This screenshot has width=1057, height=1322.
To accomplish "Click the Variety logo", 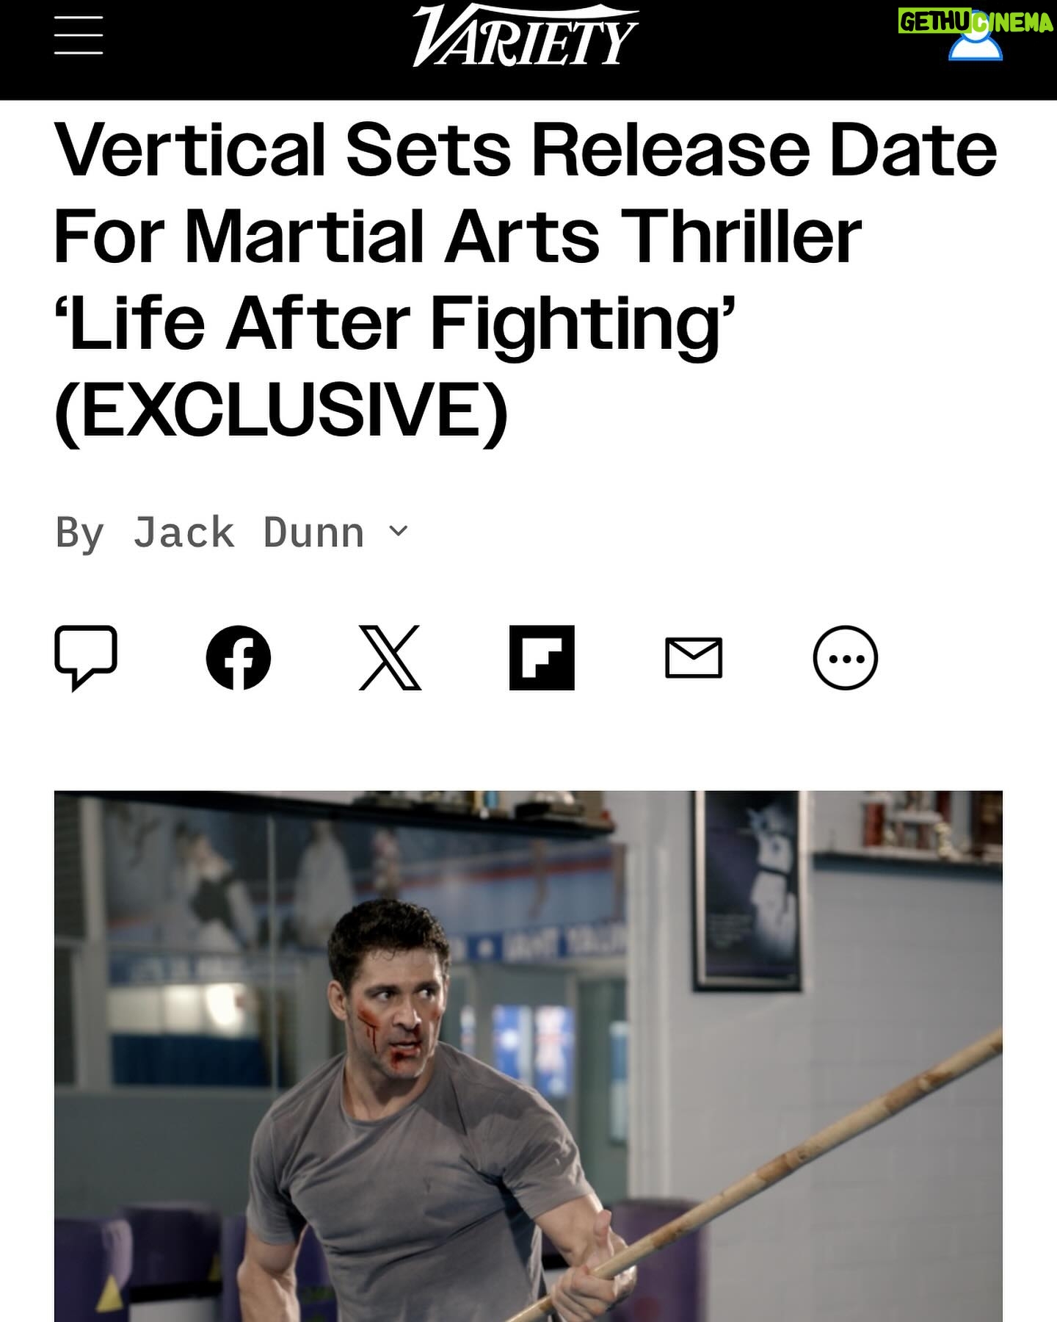I will (526, 36).
